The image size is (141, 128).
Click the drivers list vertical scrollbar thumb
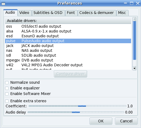coord(135,41)
